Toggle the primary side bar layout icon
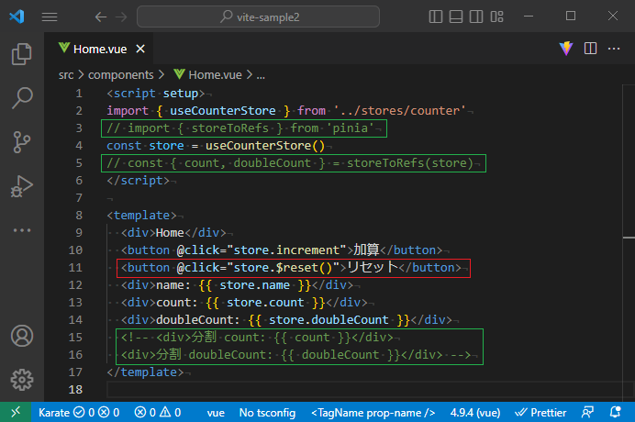The image size is (635, 422). (436, 17)
